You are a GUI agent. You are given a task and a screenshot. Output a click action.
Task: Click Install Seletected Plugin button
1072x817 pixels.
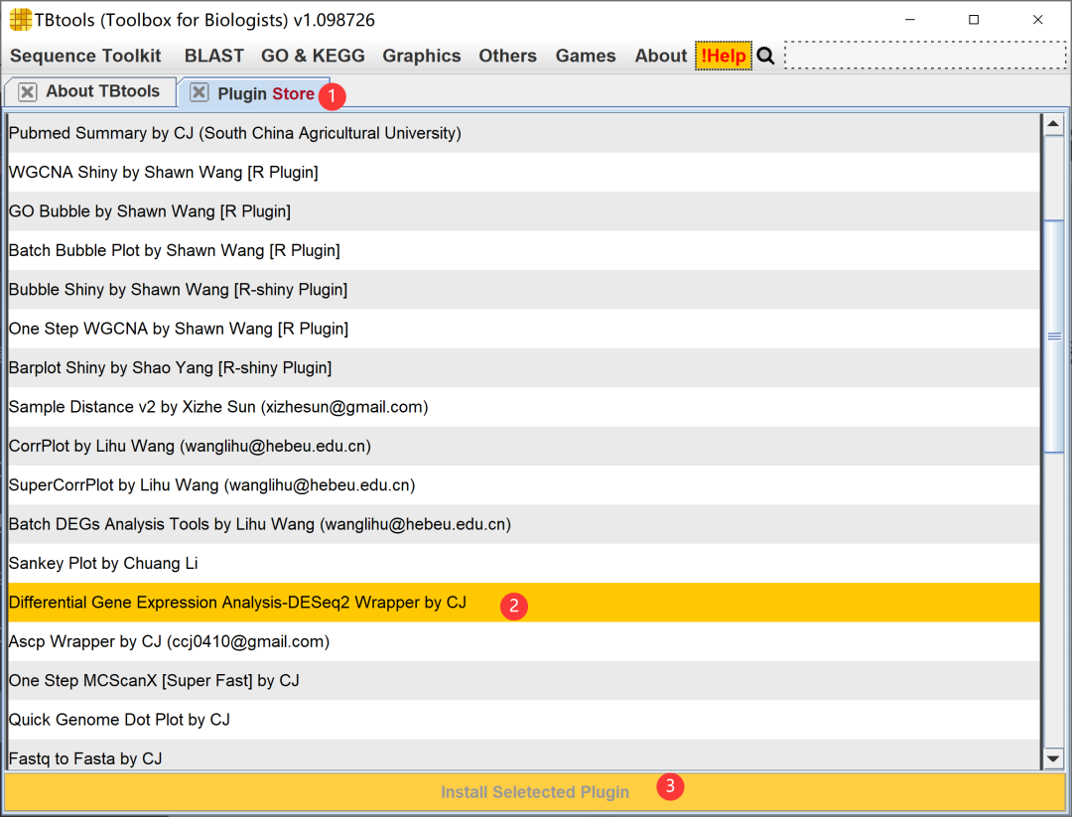point(535,792)
